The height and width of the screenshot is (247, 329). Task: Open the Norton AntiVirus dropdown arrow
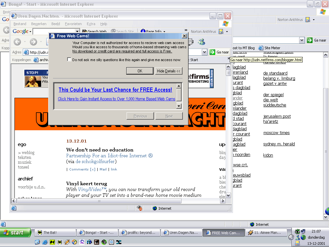click(227, 32)
